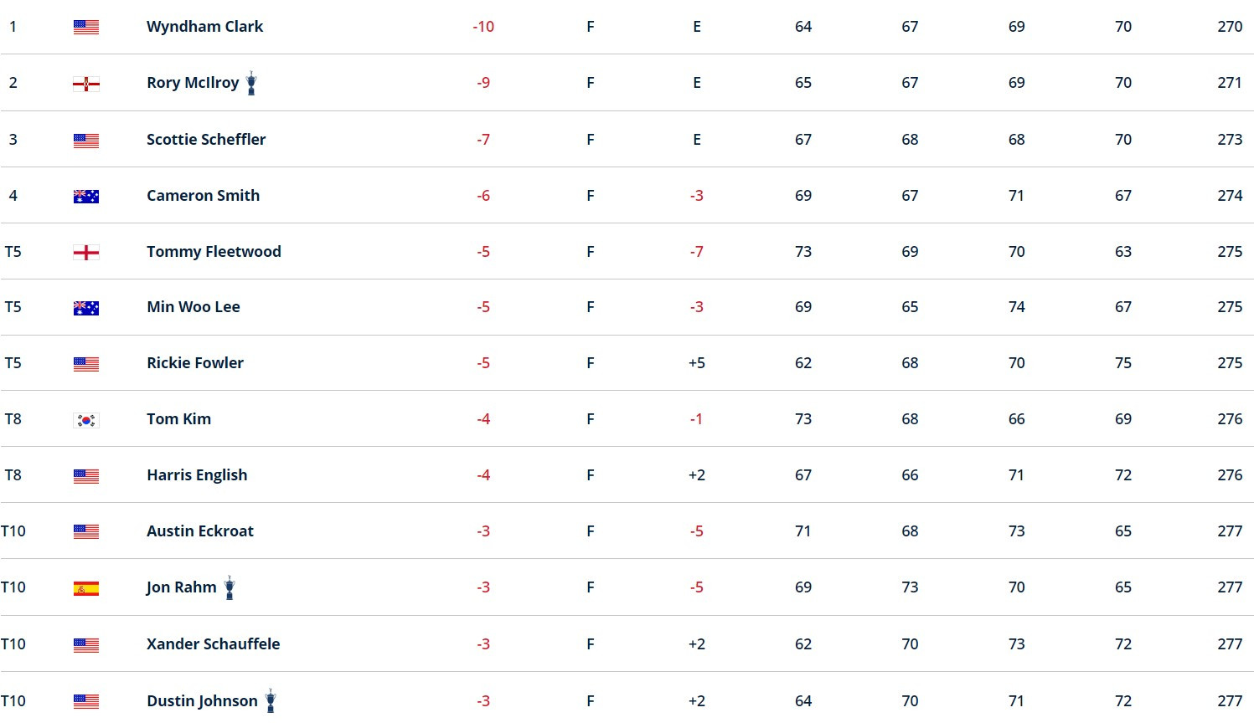
Task: Click the trophy icon beside Dustin Johnson
Action: pos(271,700)
